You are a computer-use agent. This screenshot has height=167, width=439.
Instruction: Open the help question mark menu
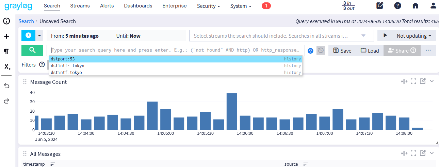tap(397, 6)
